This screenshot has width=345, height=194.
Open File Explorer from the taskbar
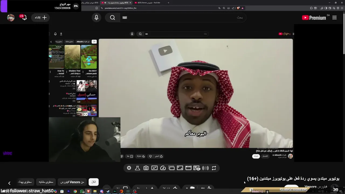pos(95,191)
